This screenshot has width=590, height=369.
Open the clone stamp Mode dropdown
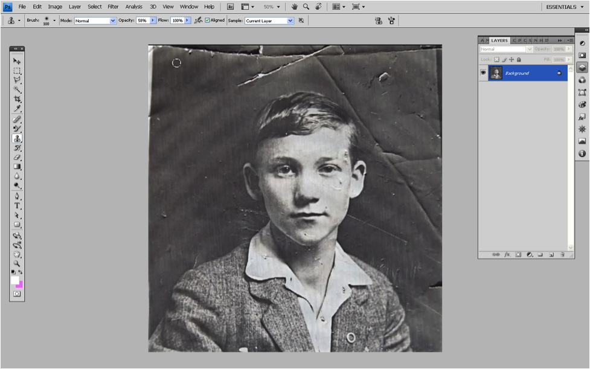[95, 21]
